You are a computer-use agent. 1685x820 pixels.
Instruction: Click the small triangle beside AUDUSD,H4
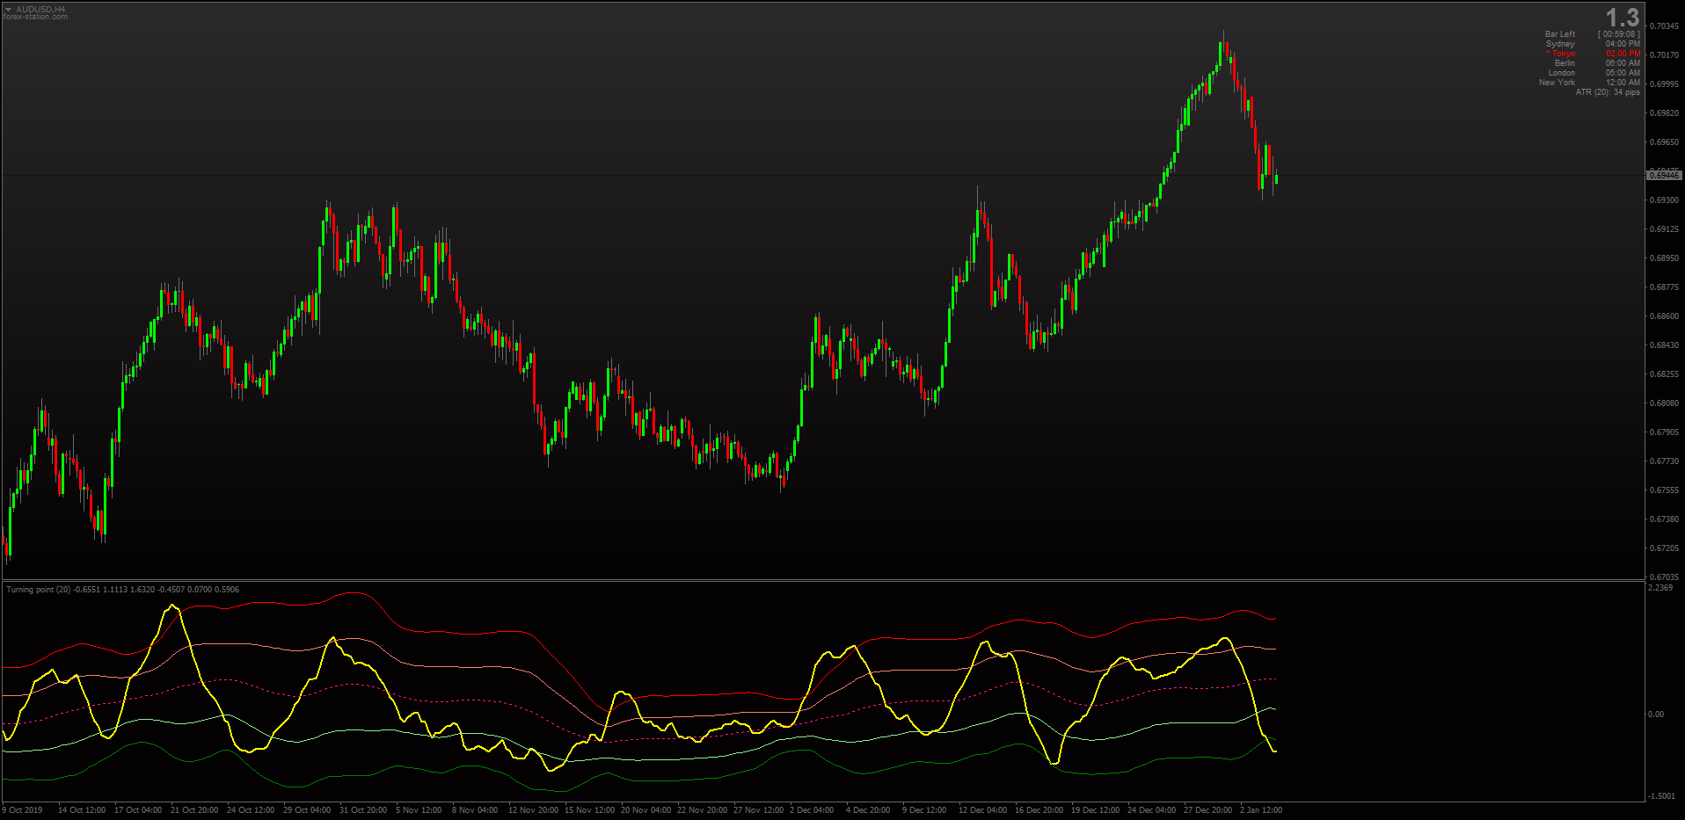pyautogui.click(x=8, y=10)
